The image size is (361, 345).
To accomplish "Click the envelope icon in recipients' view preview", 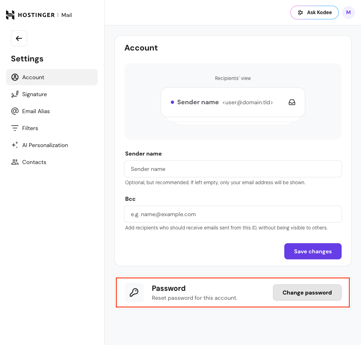I will tap(292, 102).
